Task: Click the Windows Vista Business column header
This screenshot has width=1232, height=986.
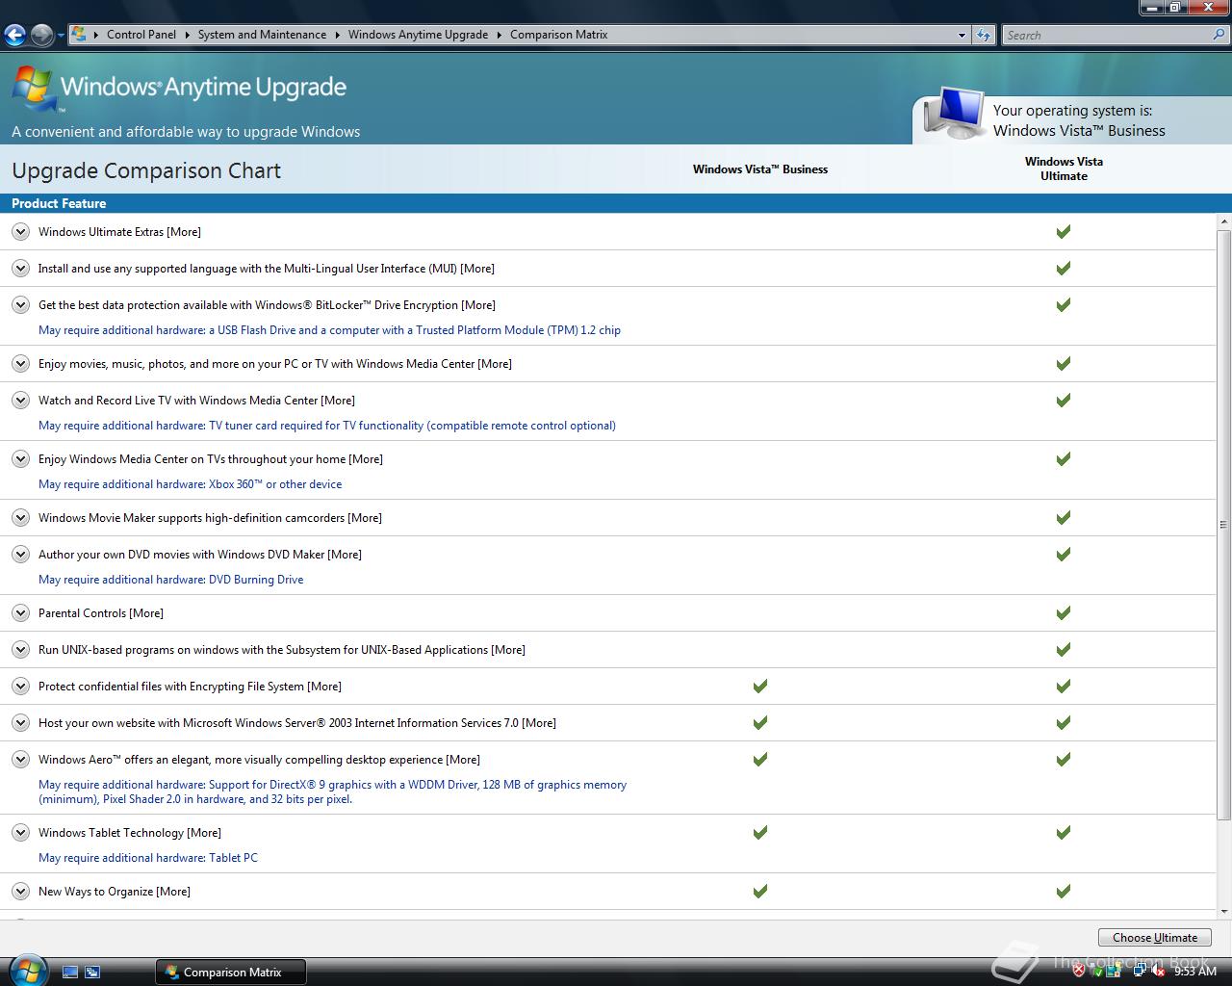Action: 760,169
